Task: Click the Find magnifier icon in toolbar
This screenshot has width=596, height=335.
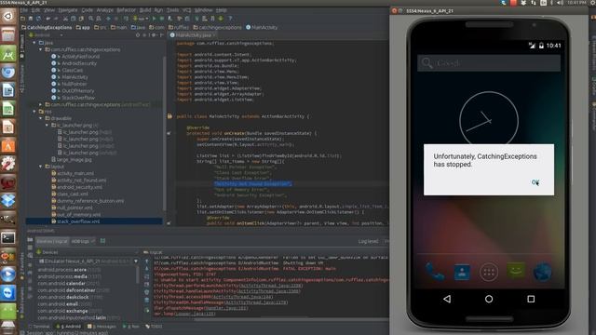Action: (x=91, y=19)
